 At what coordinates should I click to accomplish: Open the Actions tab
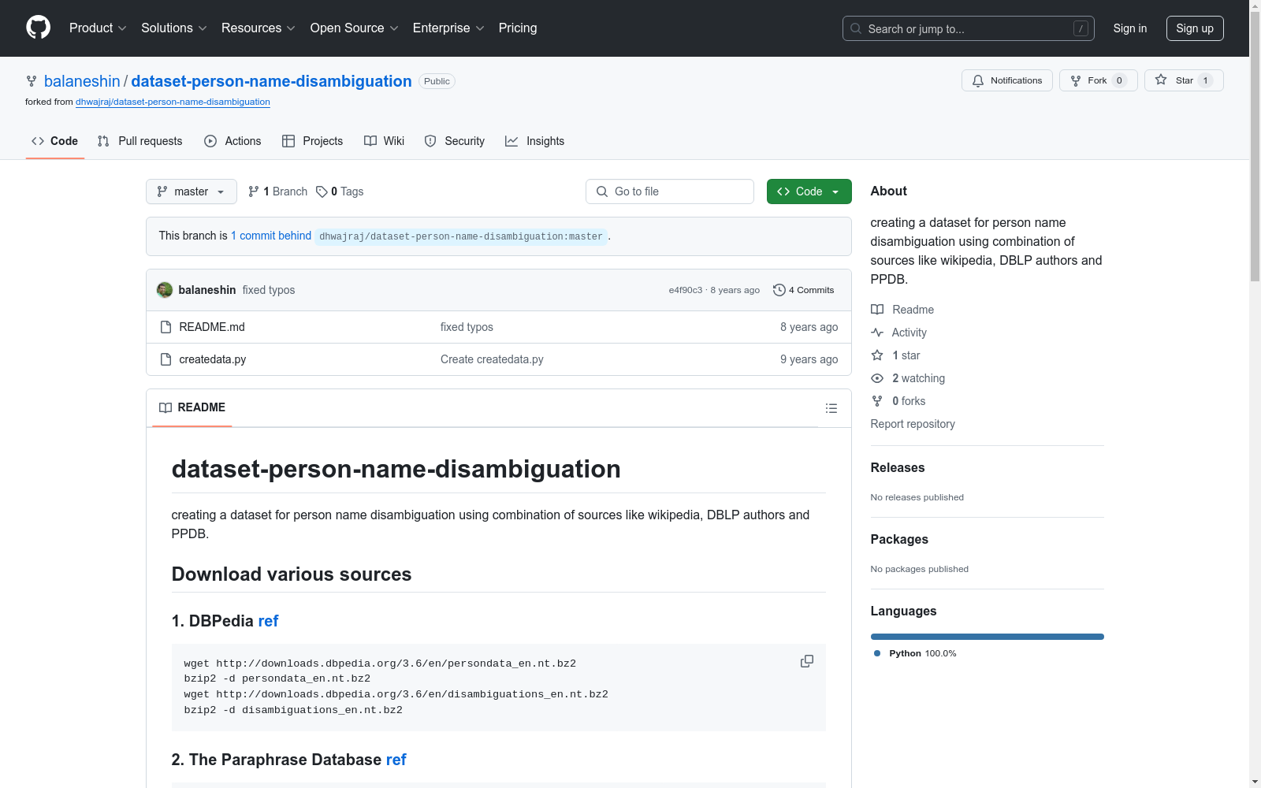232,141
